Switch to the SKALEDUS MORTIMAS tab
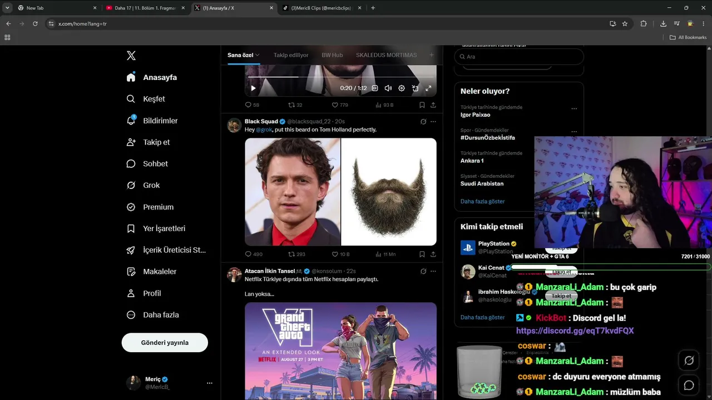 pyautogui.click(x=386, y=55)
